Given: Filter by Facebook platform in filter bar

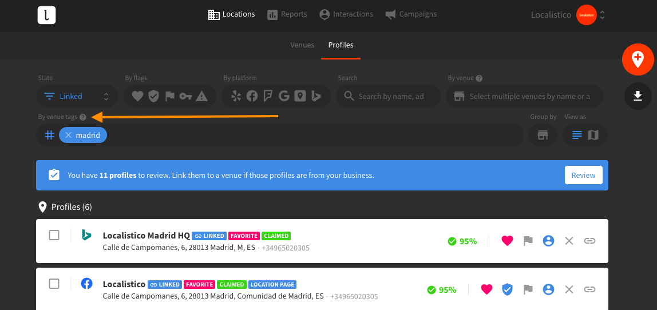Looking at the screenshot, I should point(252,96).
